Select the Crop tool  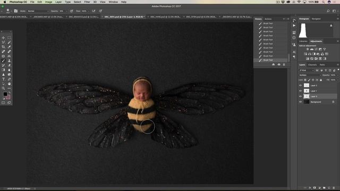[x=3, y=47]
